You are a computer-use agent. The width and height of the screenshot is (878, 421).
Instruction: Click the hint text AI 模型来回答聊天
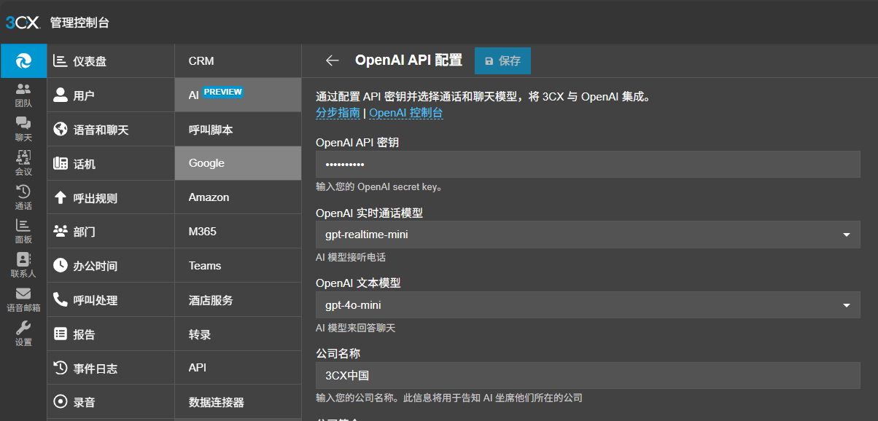coord(356,328)
